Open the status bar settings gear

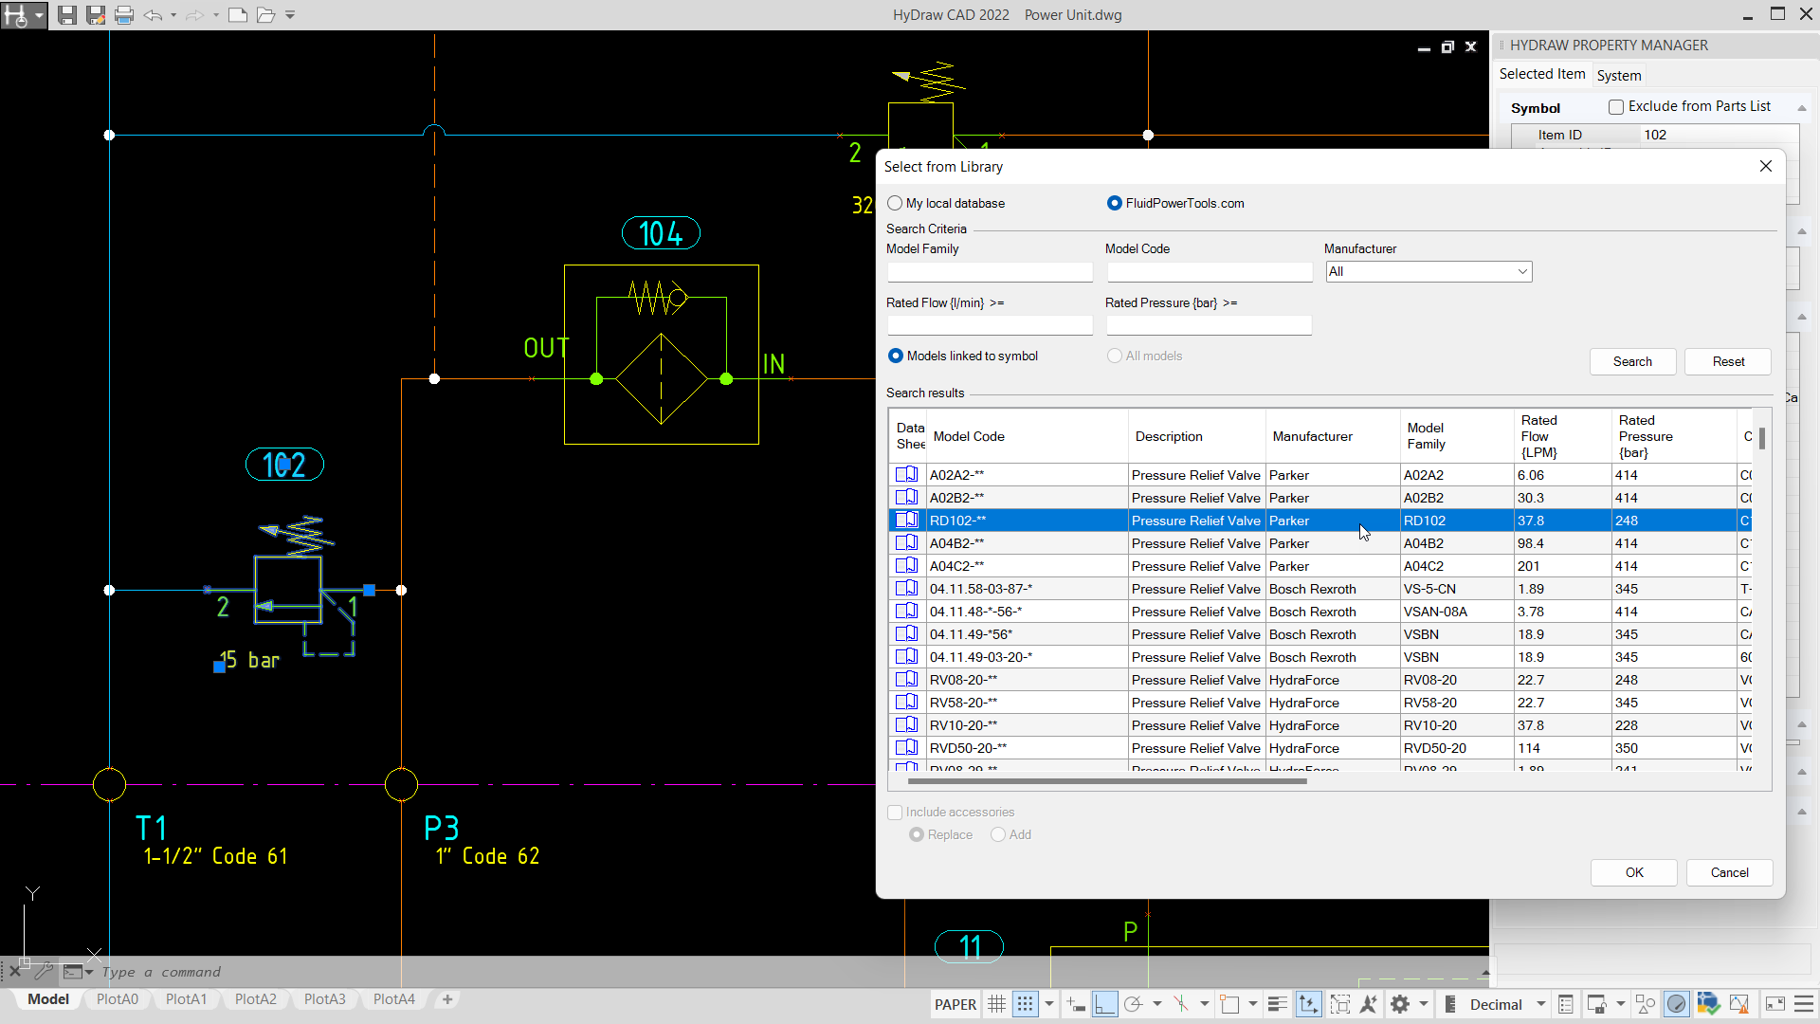point(1401,1004)
